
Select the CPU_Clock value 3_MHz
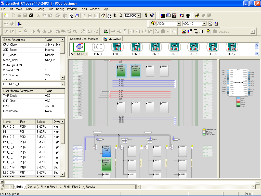(x=53, y=45)
